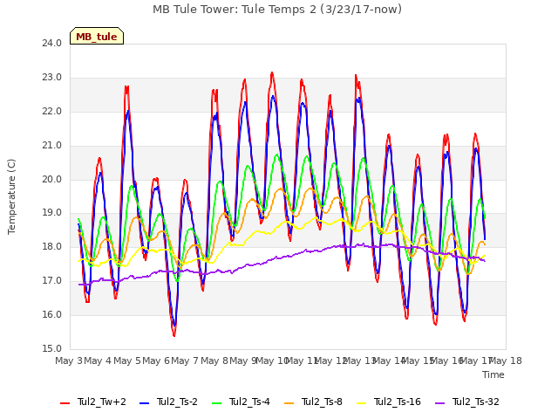Click the yellow Tul2_Ts-16 legend swatch
The height and width of the screenshot is (419, 558).
[361, 403]
